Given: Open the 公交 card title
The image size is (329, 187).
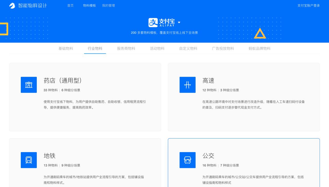Looking at the screenshot, I should click(208, 156).
